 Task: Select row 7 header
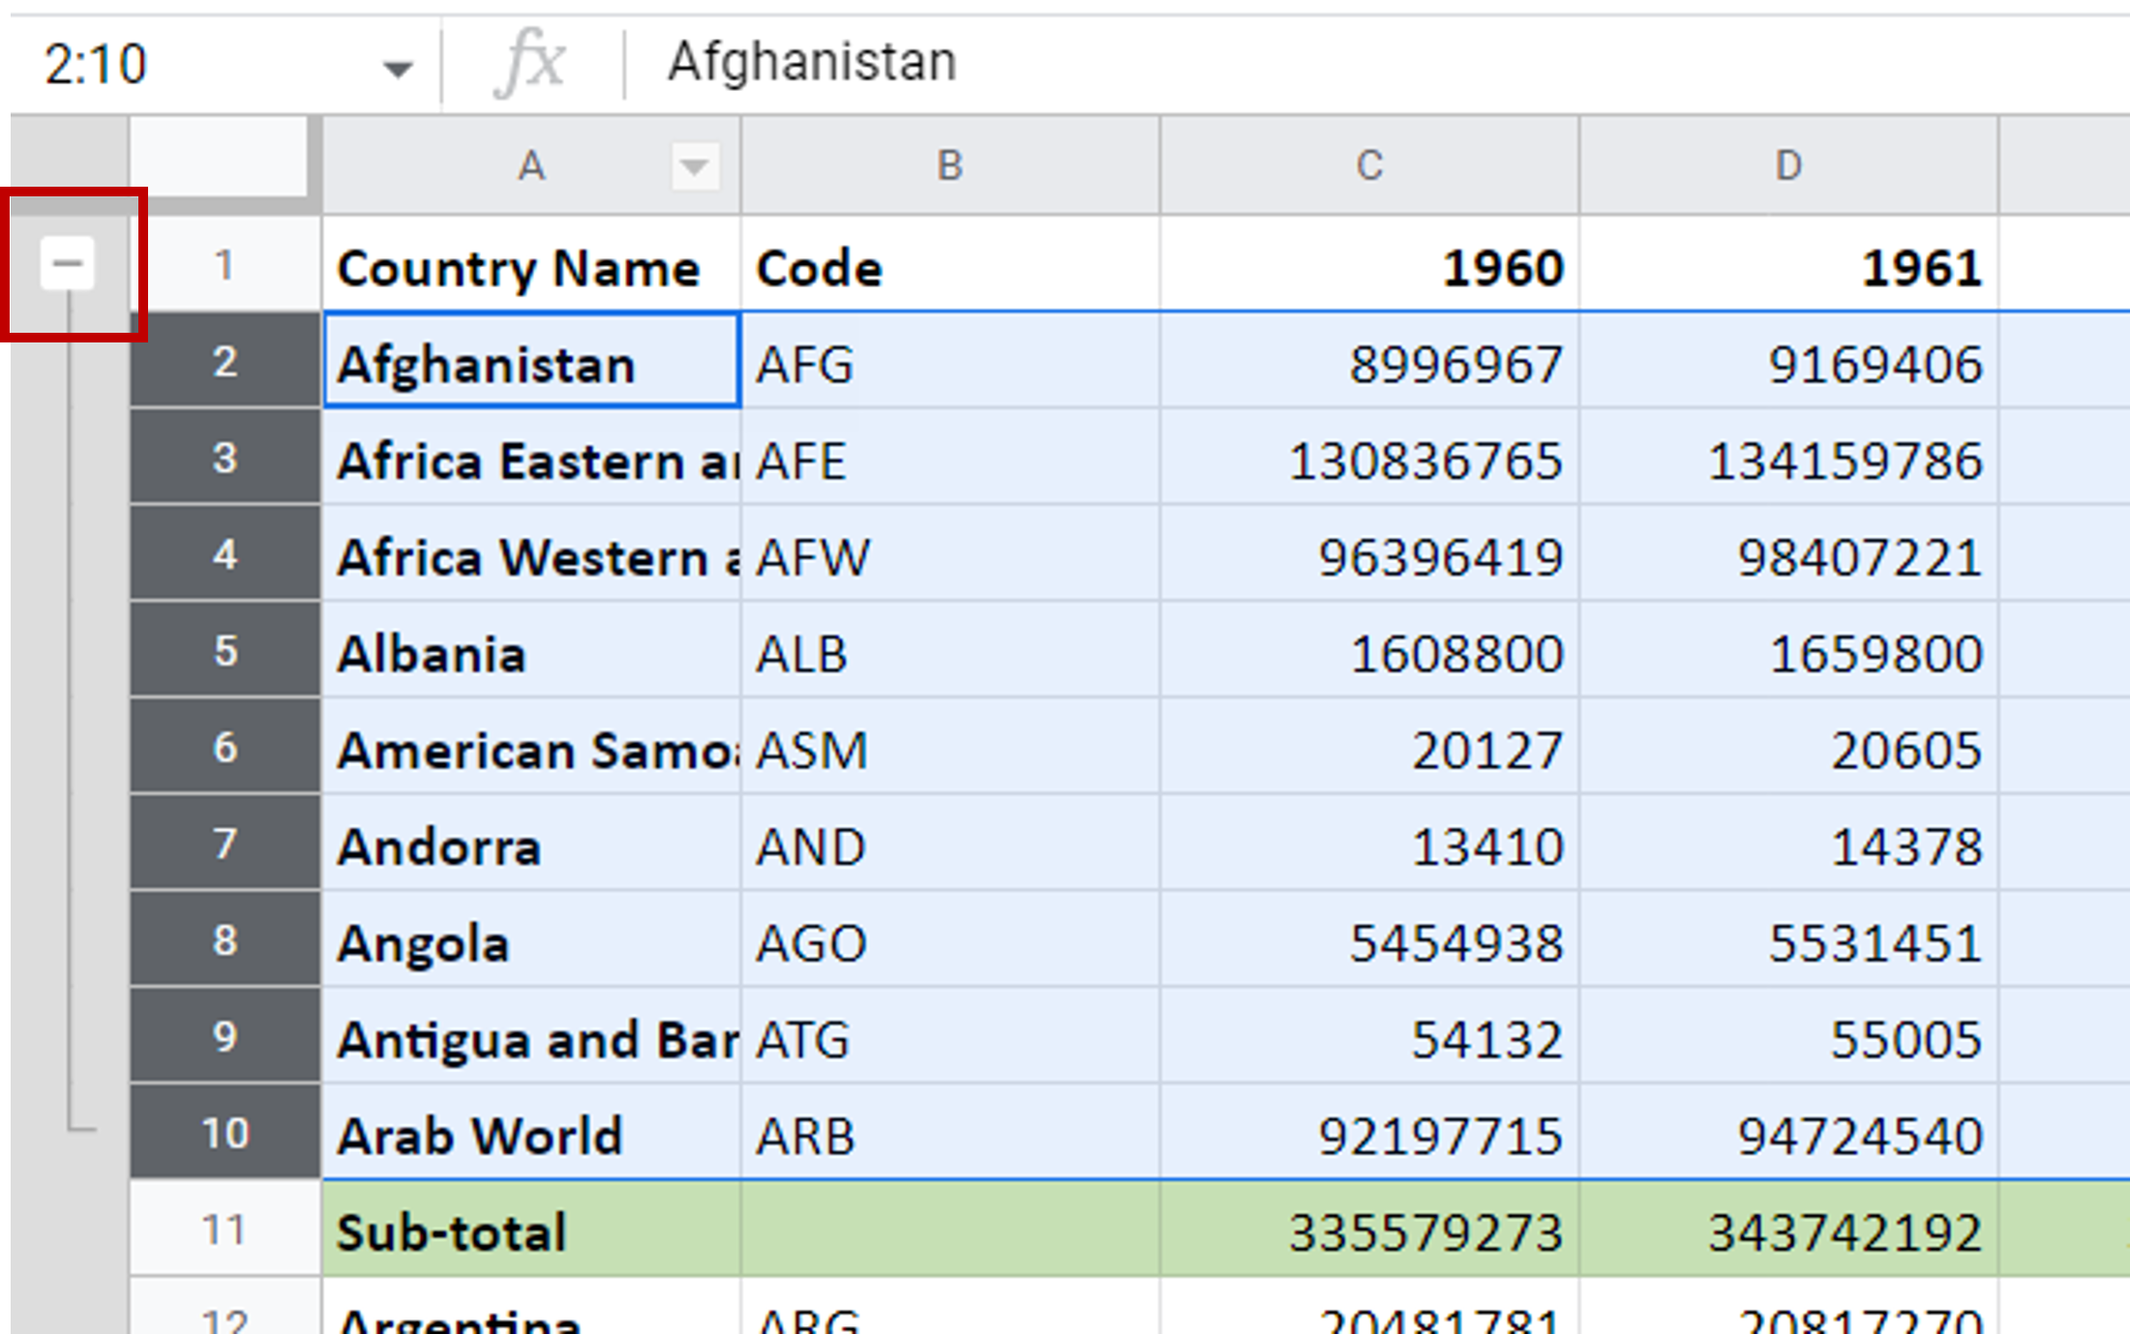pyautogui.click(x=225, y=843)
